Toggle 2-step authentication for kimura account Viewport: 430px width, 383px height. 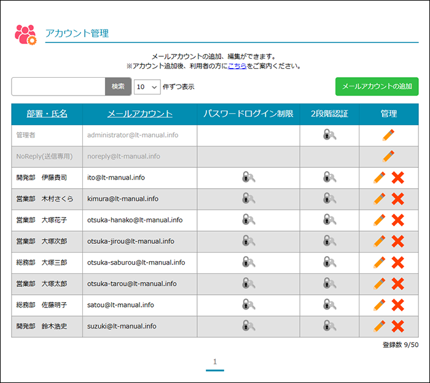point(329,199)
